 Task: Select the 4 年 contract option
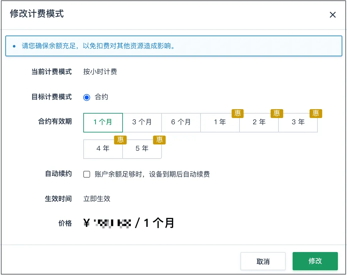[x=103, y=149]
